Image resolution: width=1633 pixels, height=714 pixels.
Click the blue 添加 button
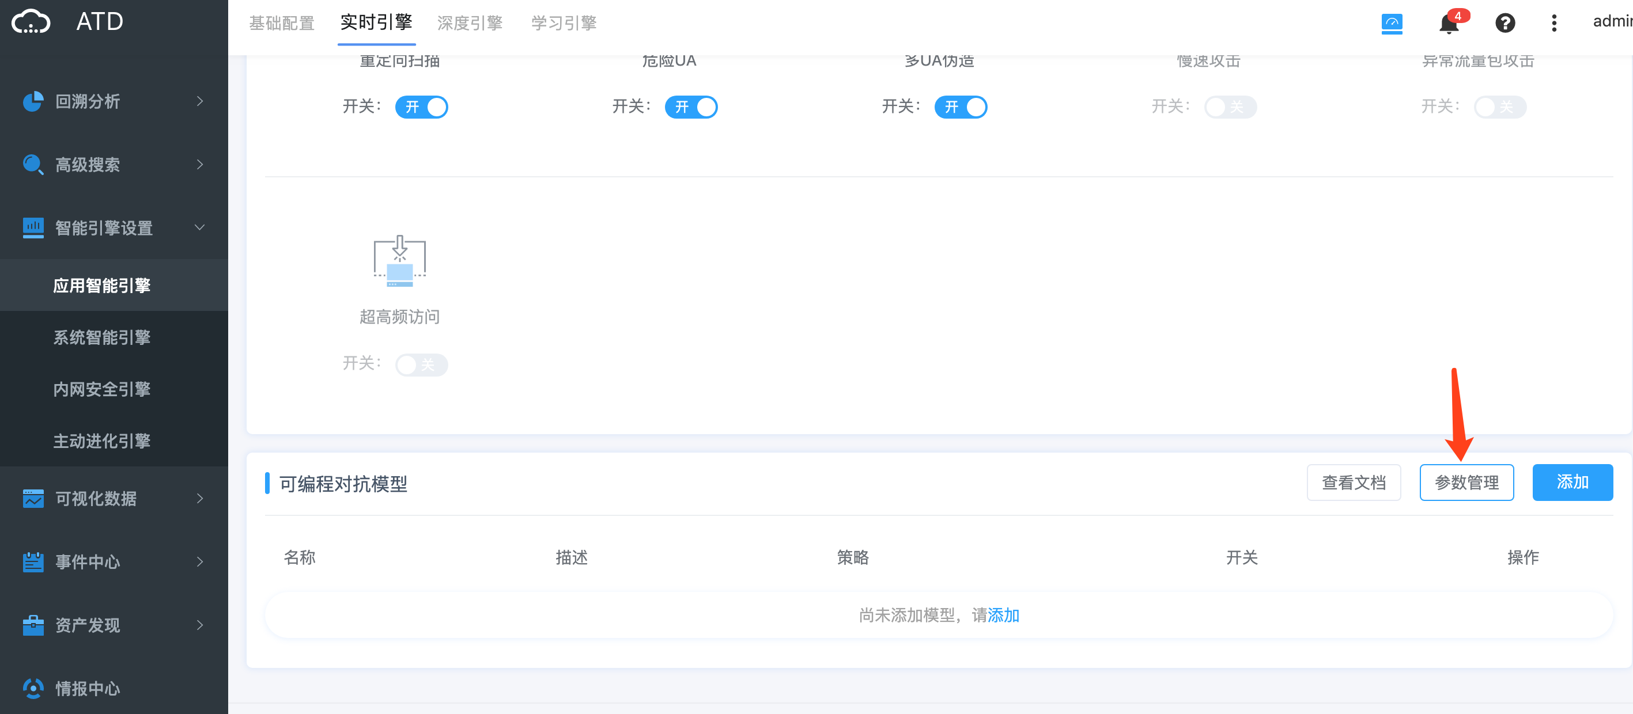(x=1572, y=483)
